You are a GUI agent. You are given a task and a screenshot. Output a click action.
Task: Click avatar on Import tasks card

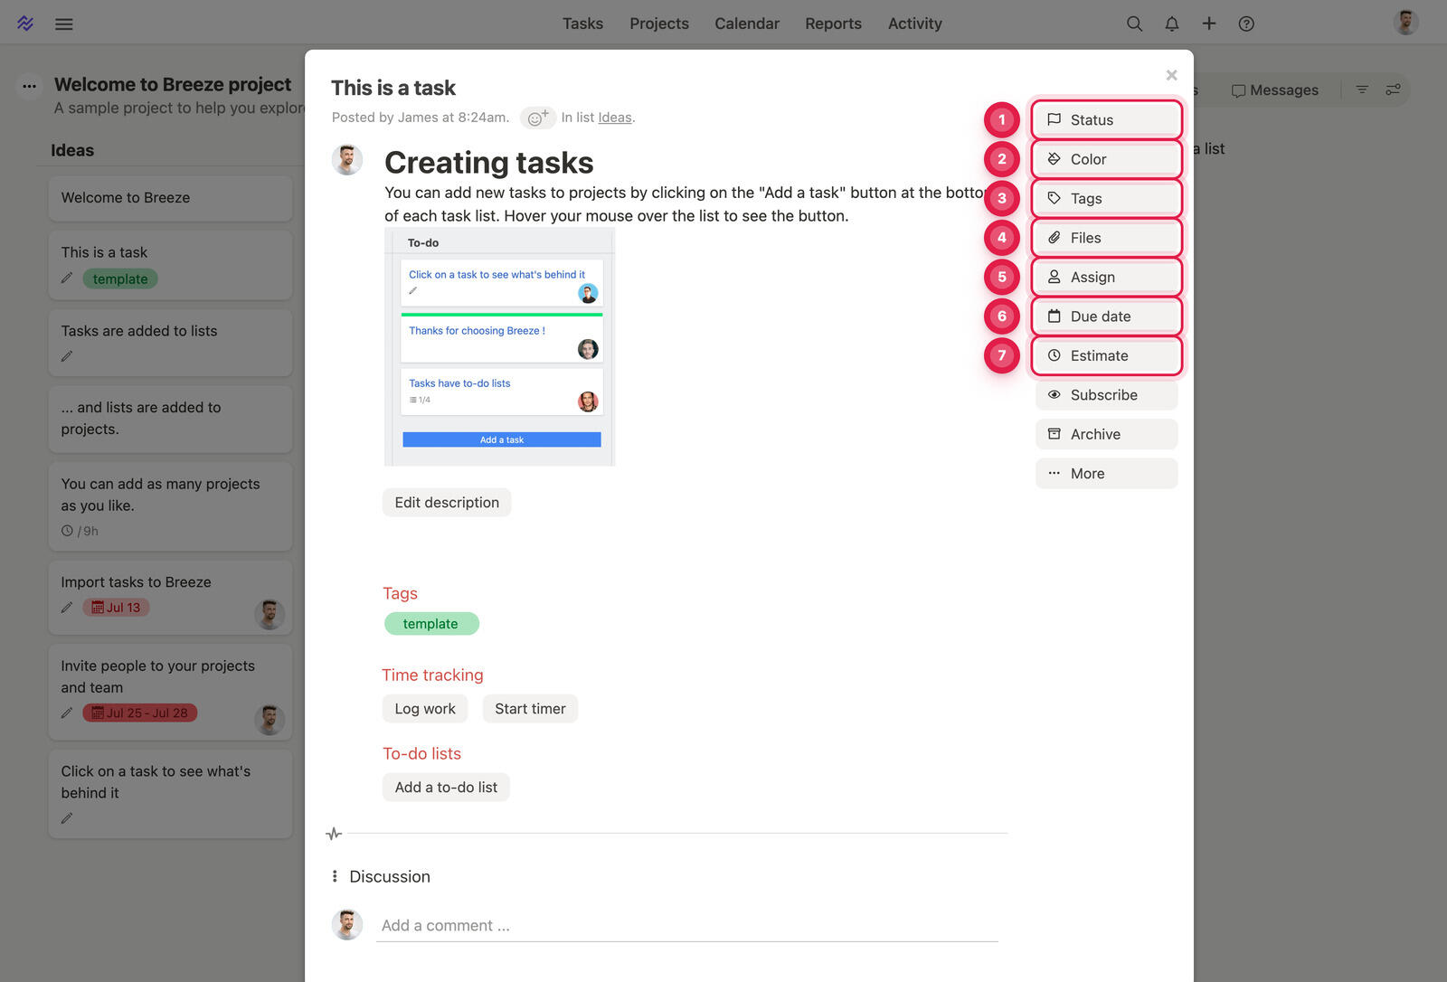[270, 615]
